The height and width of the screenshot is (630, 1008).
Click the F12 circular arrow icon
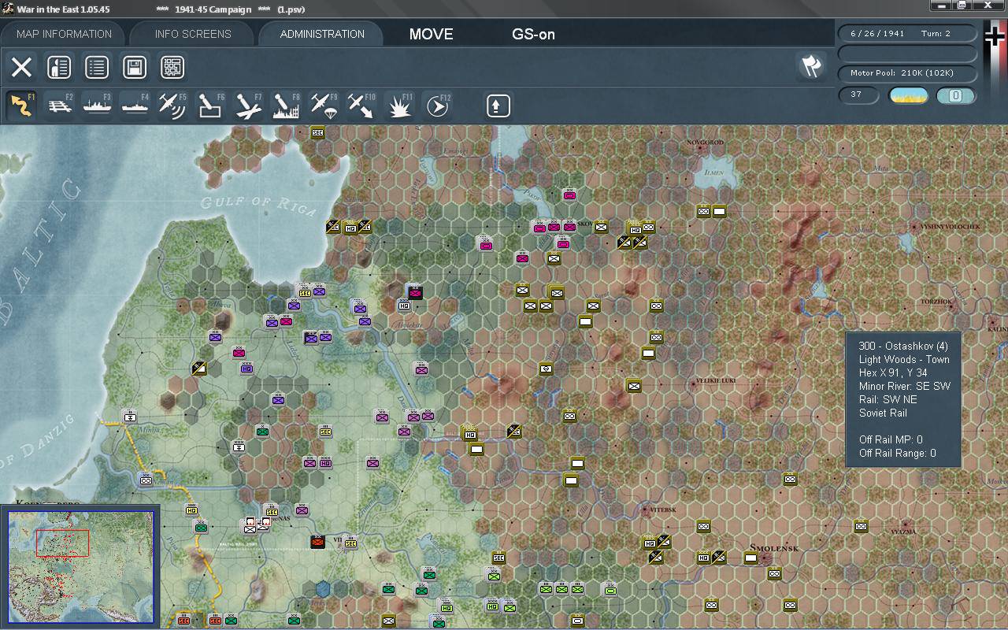click(437, 106)
